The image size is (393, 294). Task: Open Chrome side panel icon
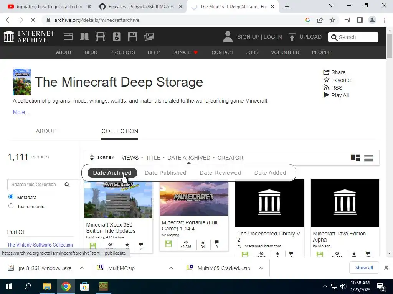(360, 20)
